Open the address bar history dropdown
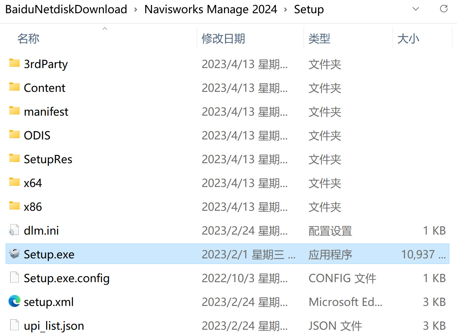This screenshot has width=457, height=336. [x=416, y=9]
